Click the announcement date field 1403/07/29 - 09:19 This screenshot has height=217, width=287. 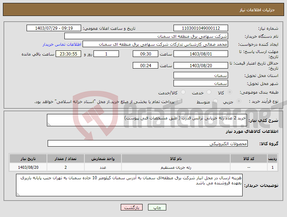click(54, 28)
